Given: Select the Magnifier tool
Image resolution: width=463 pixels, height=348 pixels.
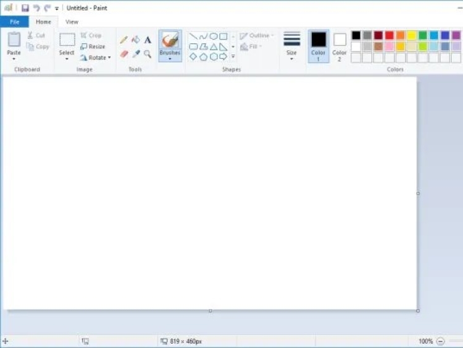Looking at the screenshot, I should tap(148, 54).
